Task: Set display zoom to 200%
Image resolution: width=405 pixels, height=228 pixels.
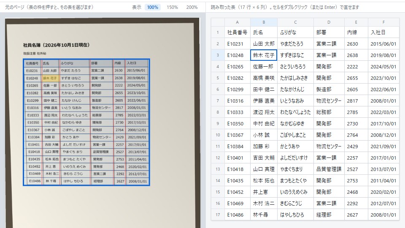Action: click(x=192, y=7)
